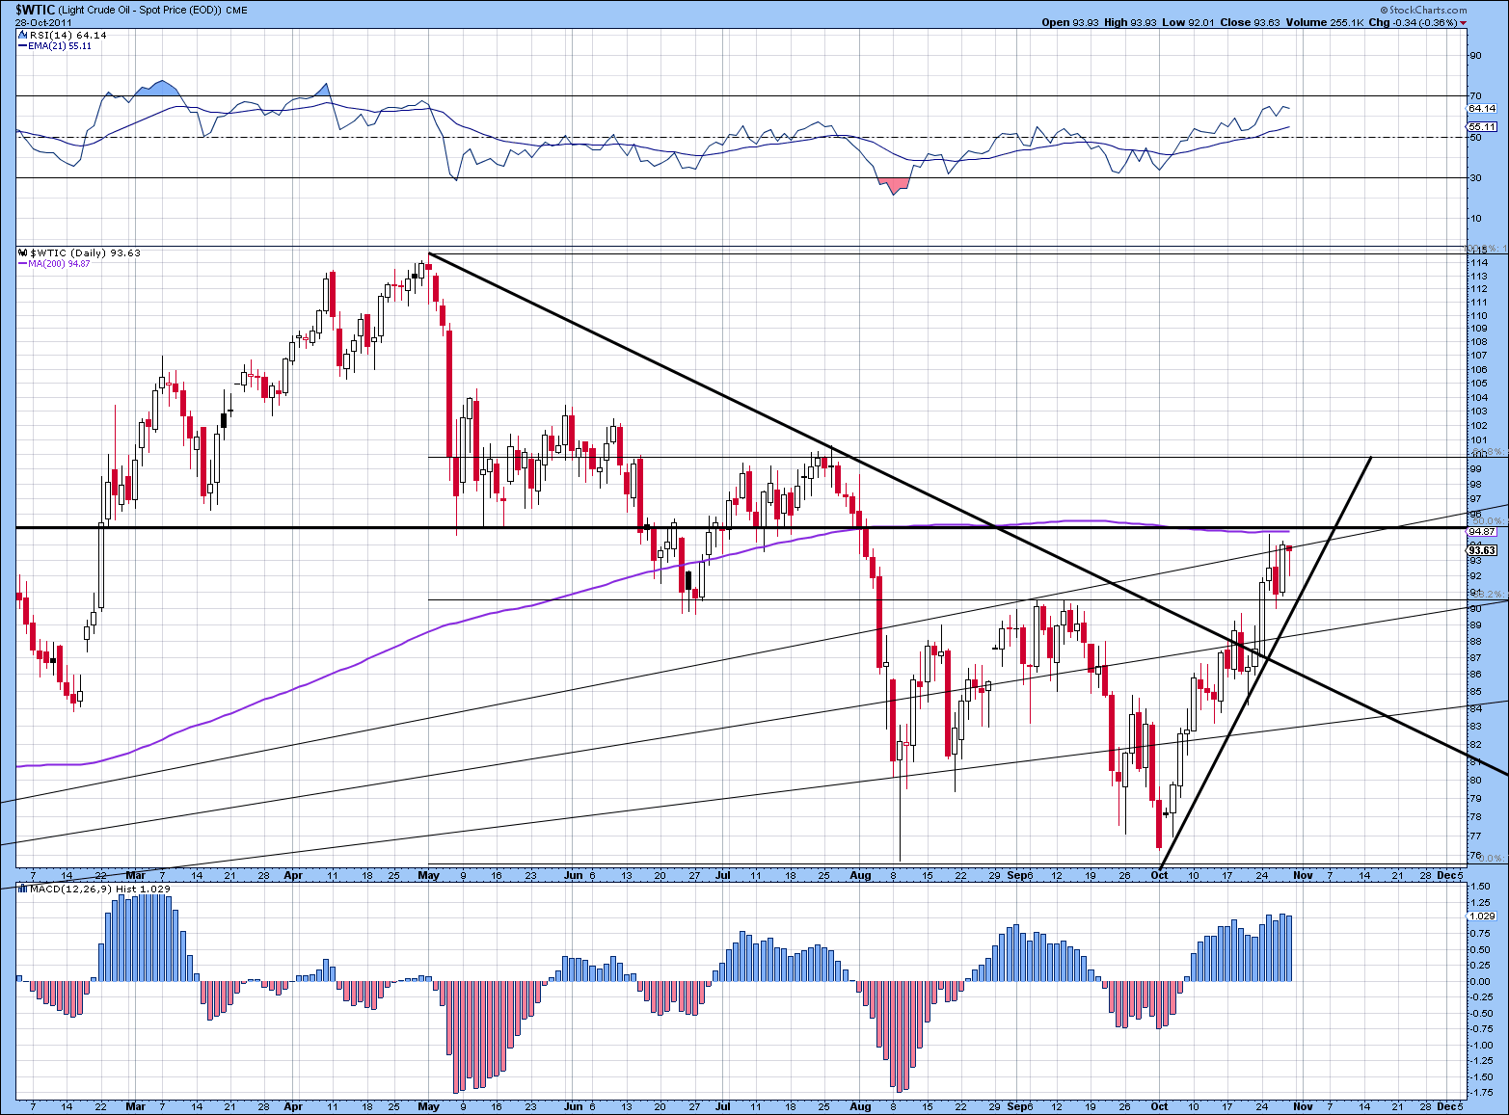The height and width of the screenshot is (1115, 1509).
Task: Click the Nov label beneath the price panel
Action: [x=1303, y=875]
